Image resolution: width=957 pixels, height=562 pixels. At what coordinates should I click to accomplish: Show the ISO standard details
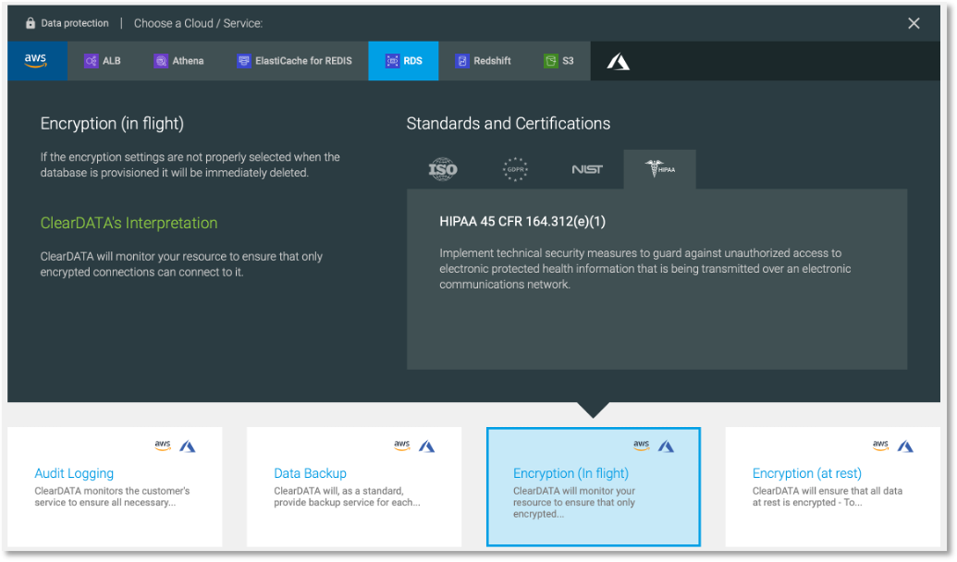pos(443,169)
